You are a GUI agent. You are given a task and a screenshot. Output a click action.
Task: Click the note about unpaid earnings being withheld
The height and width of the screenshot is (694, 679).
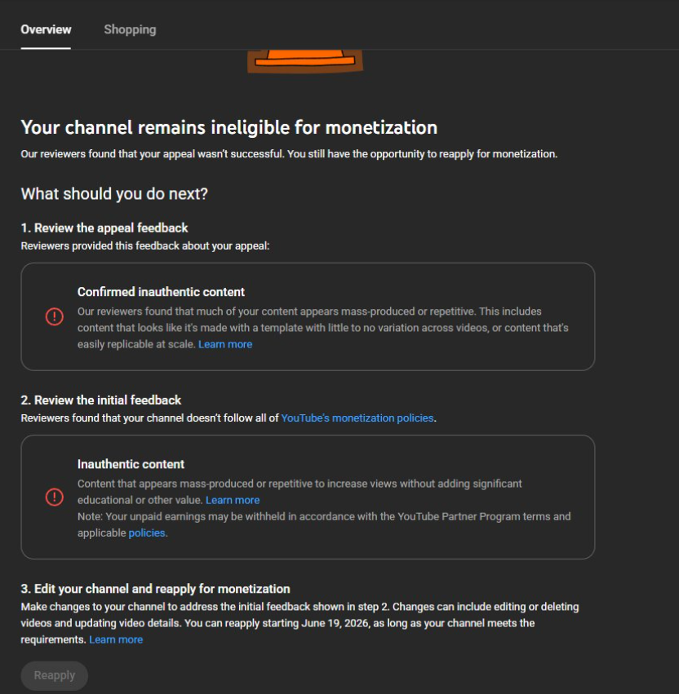pyautogui.click(x=324, y=524)
